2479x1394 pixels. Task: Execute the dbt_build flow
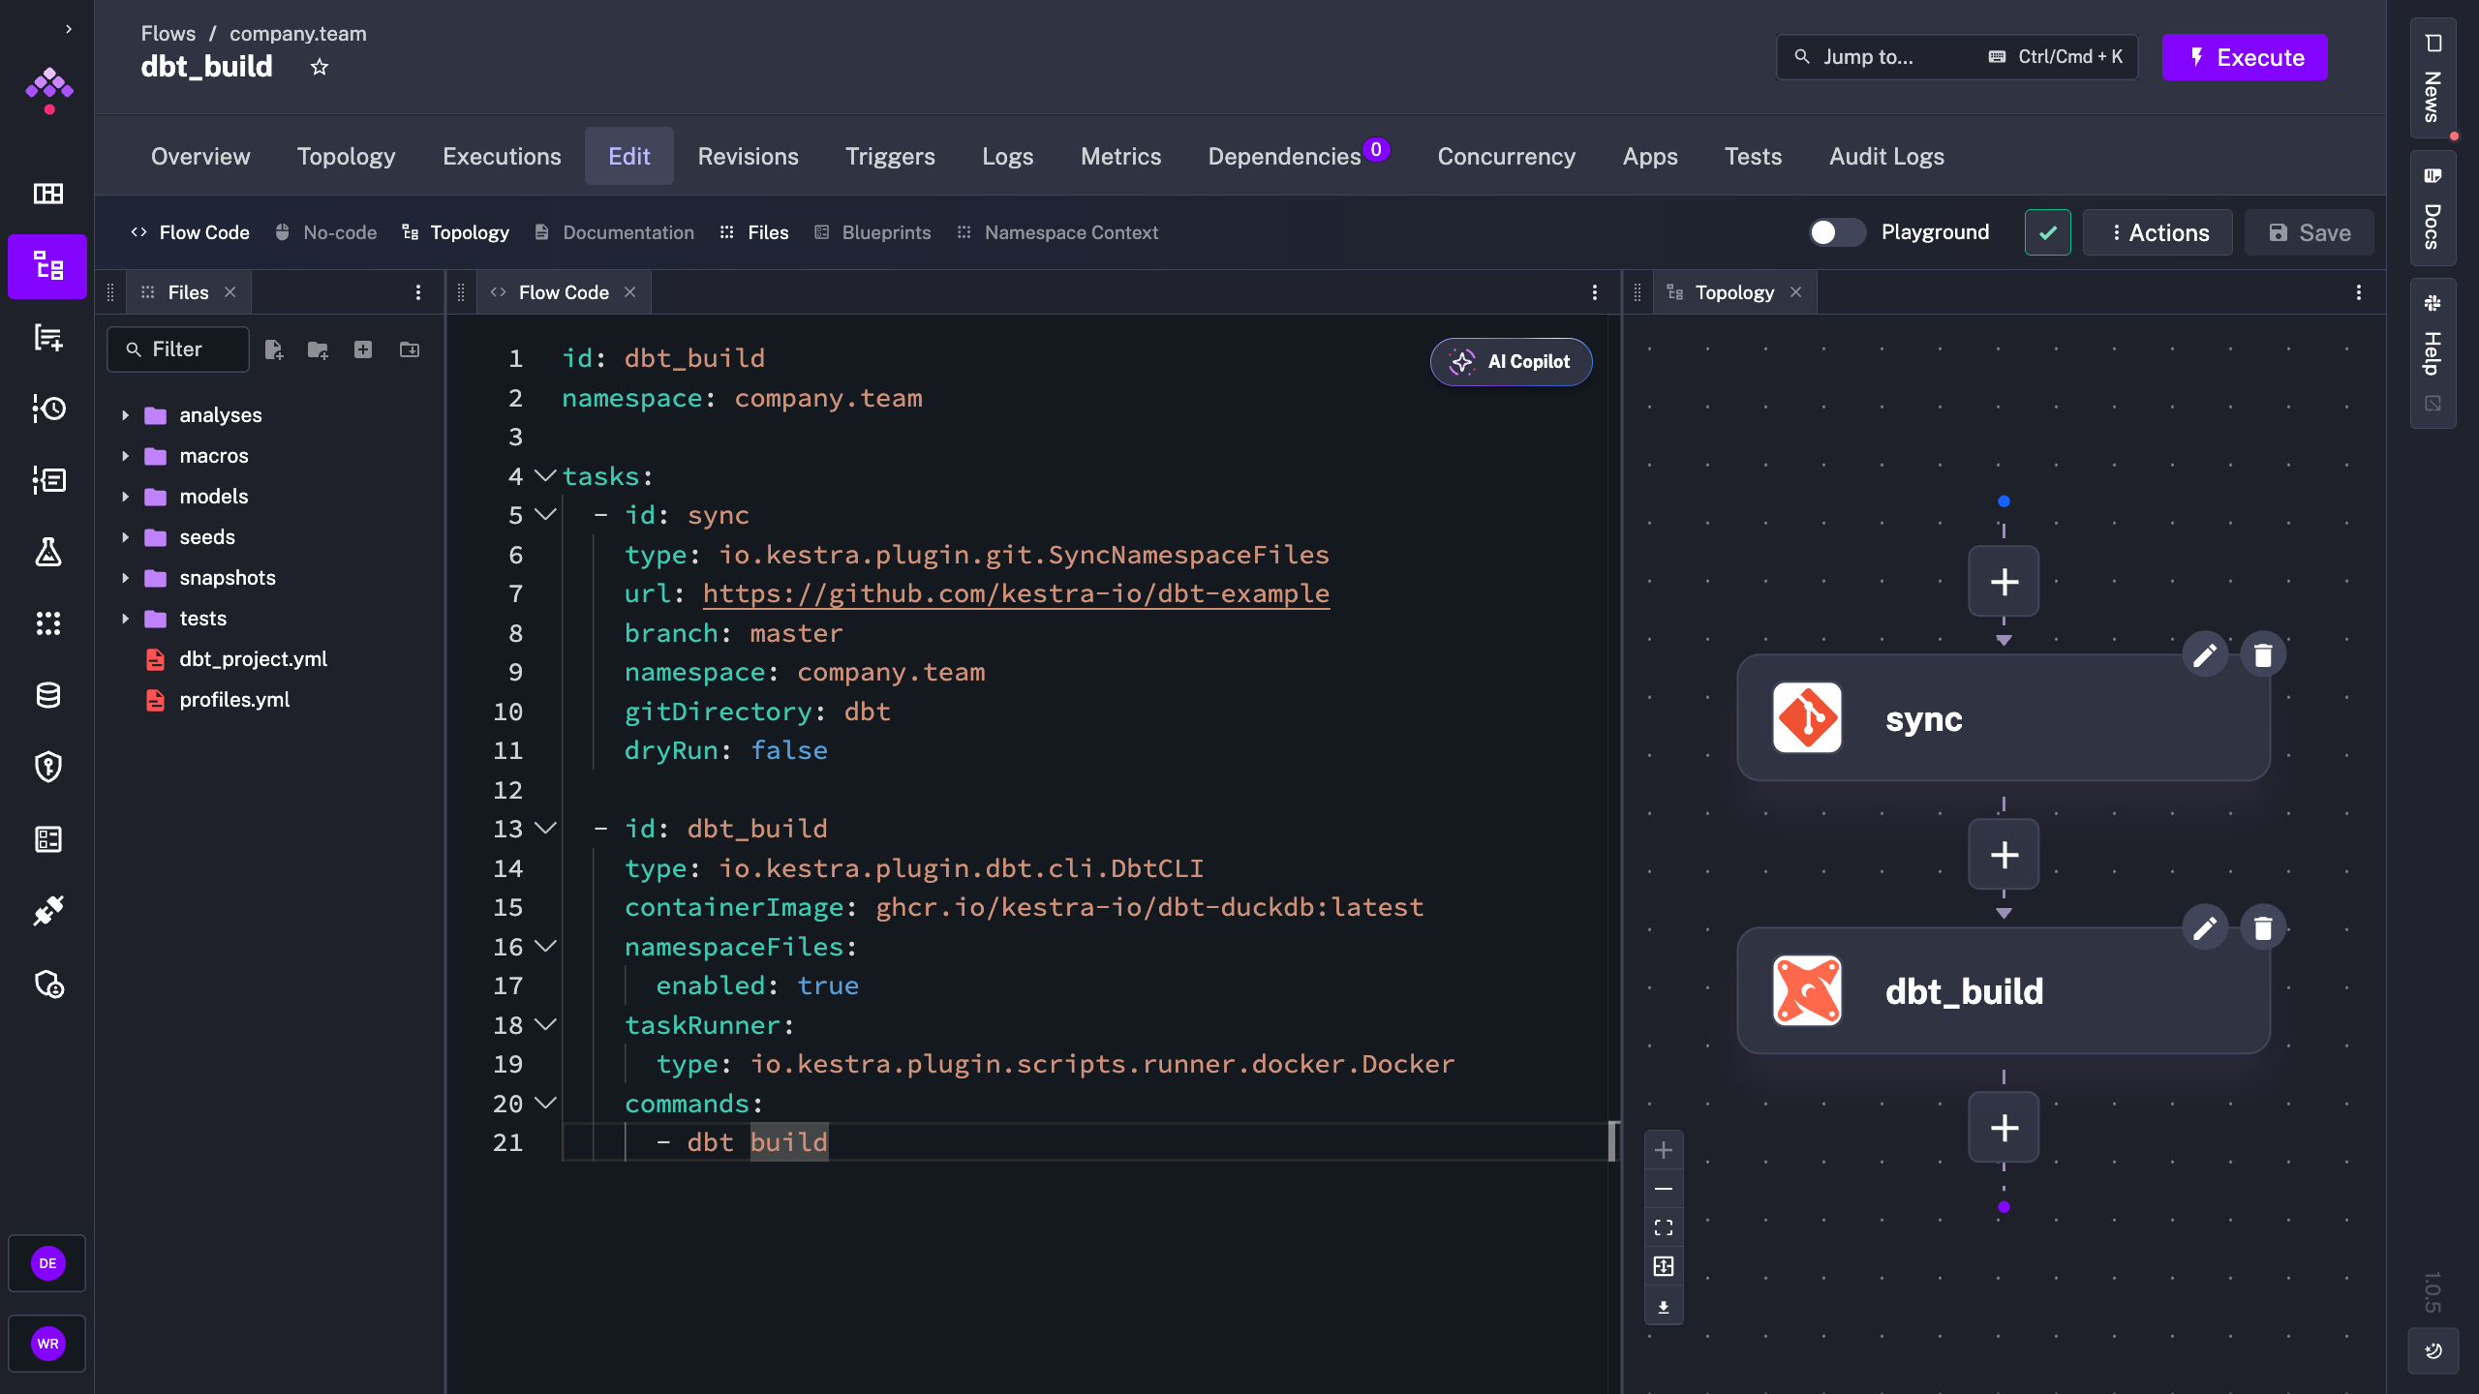(2244, 57)
